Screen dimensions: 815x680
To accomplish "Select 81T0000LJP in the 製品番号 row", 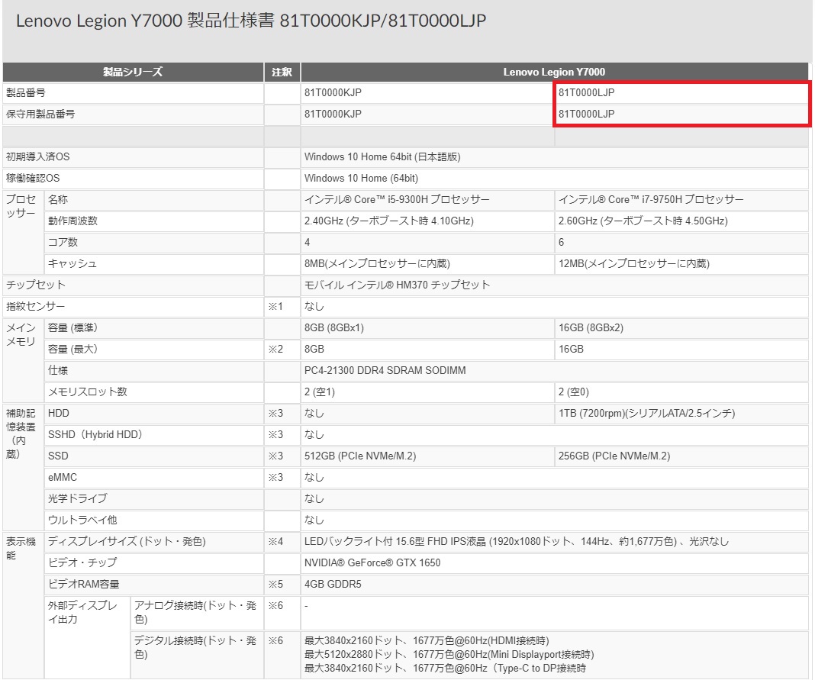I will tap(586, 92).
